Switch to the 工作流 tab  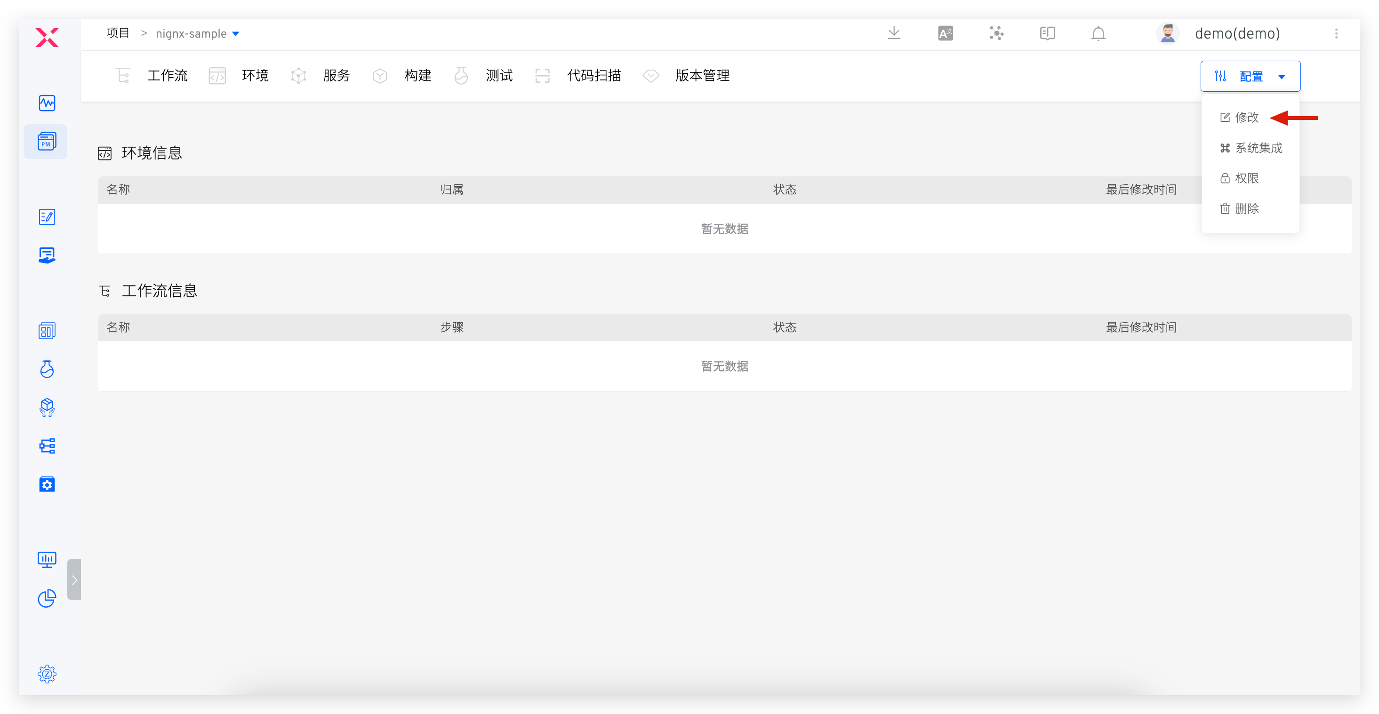point(167,75)
